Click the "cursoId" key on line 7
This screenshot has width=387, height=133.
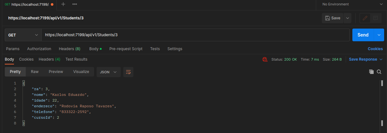coord(42,117)
